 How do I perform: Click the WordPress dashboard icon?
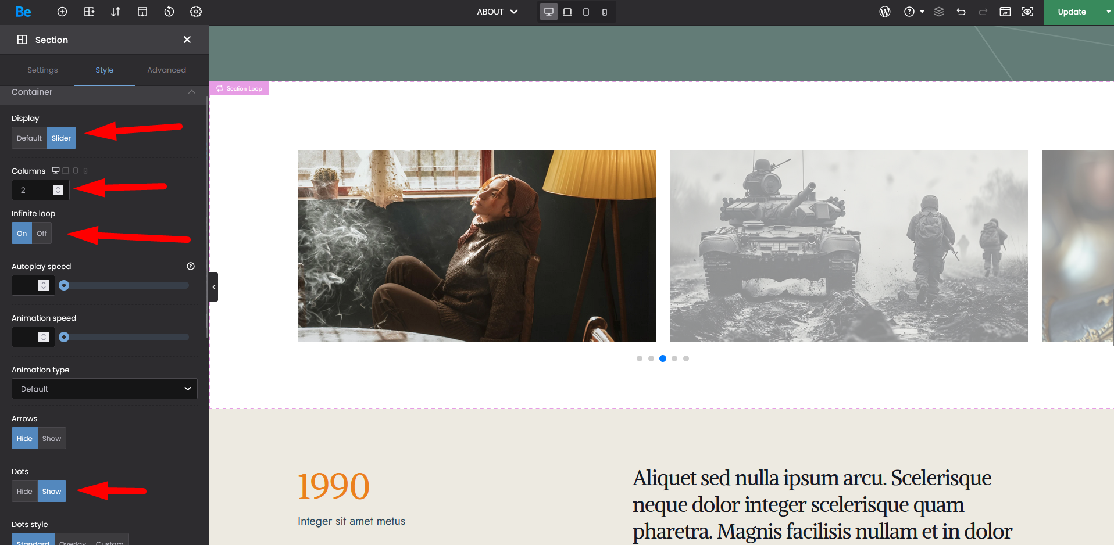[x=885, y=12]
